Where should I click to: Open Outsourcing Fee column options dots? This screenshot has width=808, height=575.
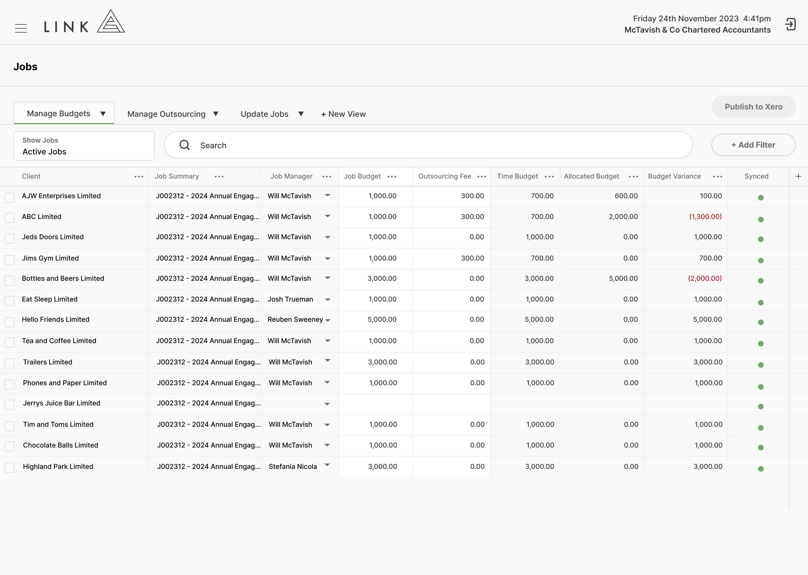tap(482, 176)
